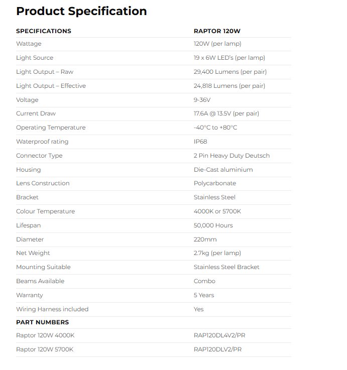Image resolution: width=347 pixels, height=370 pixels.
Task: Click the 19 x 6W LED's value
Action: (x=229, y=58)
